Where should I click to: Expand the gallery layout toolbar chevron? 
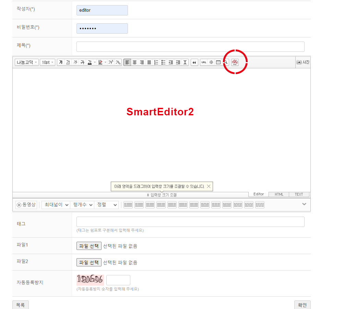pyautogui.click(x=304, y=204)
